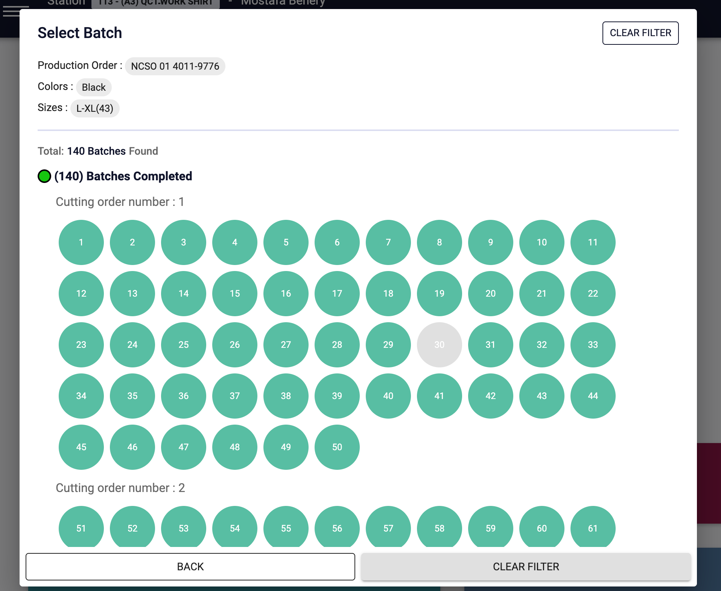Select batch 44
The image size is (721, 591).
click(593, 396)
